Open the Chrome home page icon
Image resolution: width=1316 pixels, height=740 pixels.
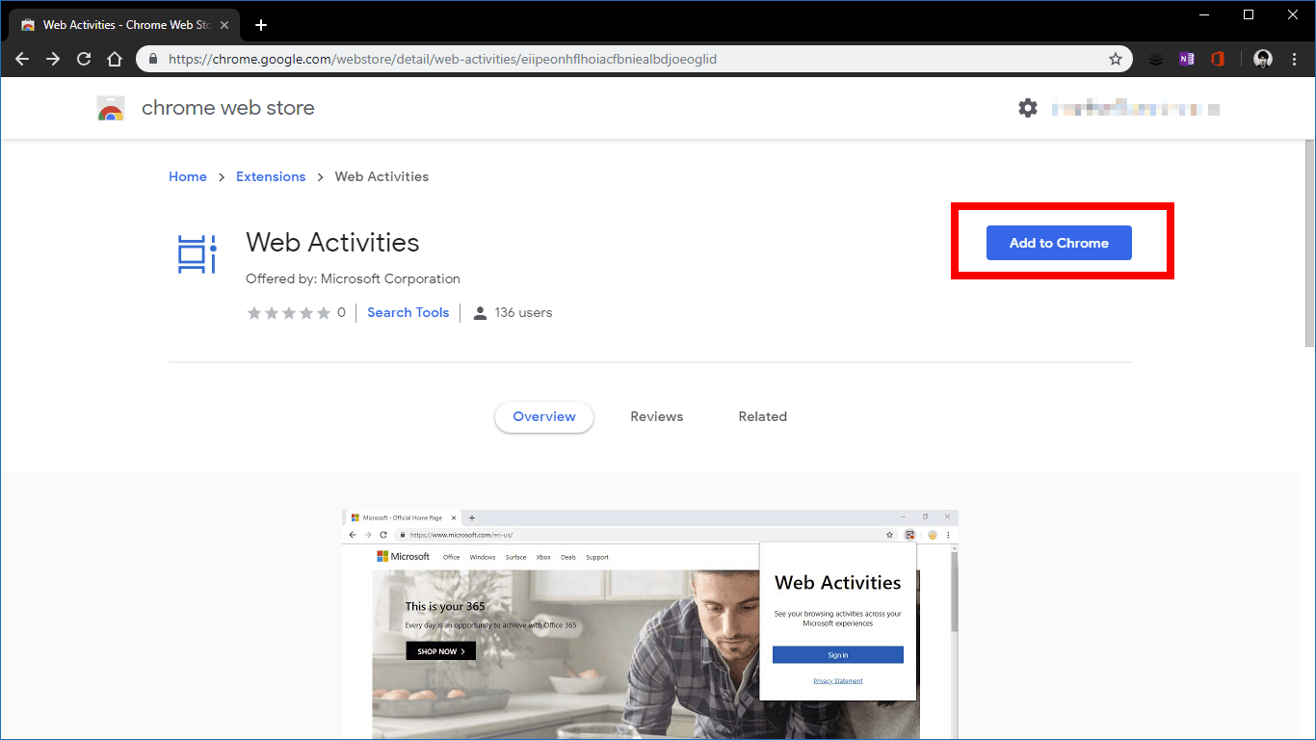click(115, 59)
